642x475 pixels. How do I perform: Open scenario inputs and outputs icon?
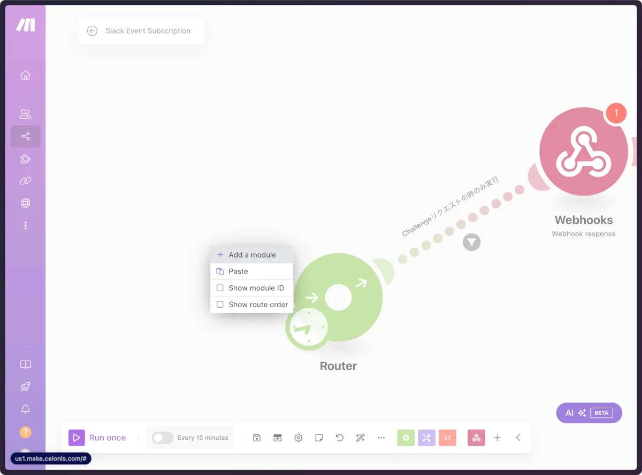pos(278,438)
